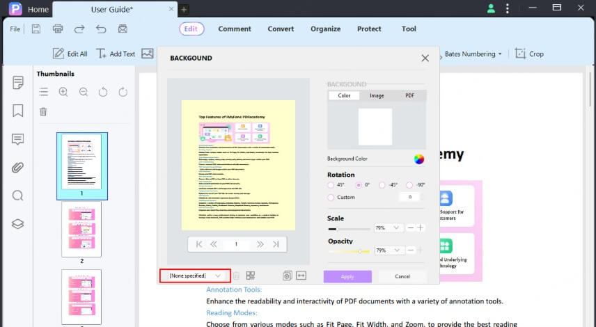Go to first page in preview
596x327 pixels.
[199, 244]
